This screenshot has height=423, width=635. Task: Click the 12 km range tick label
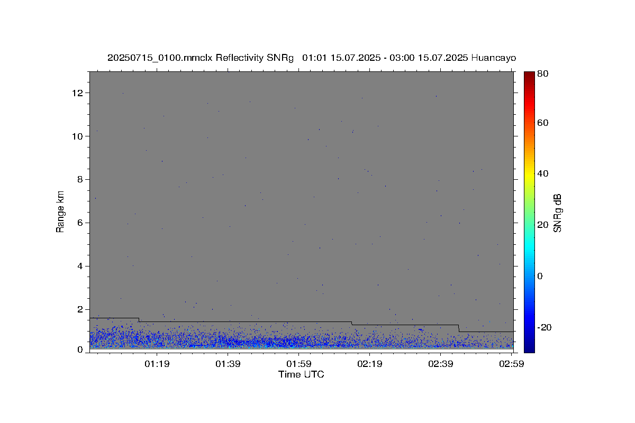click(x=78, y=93)
